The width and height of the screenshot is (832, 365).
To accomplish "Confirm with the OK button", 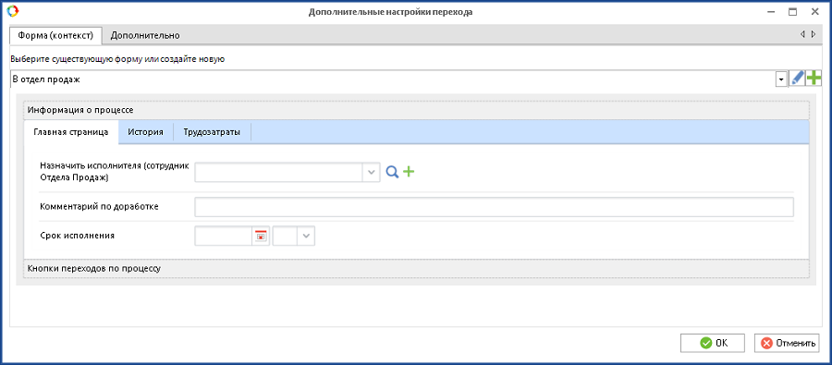I will point(713,343).
